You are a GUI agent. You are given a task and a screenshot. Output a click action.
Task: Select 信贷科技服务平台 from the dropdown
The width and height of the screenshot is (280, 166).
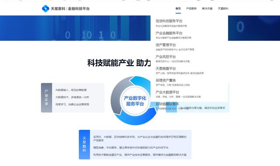click(169, 21)
